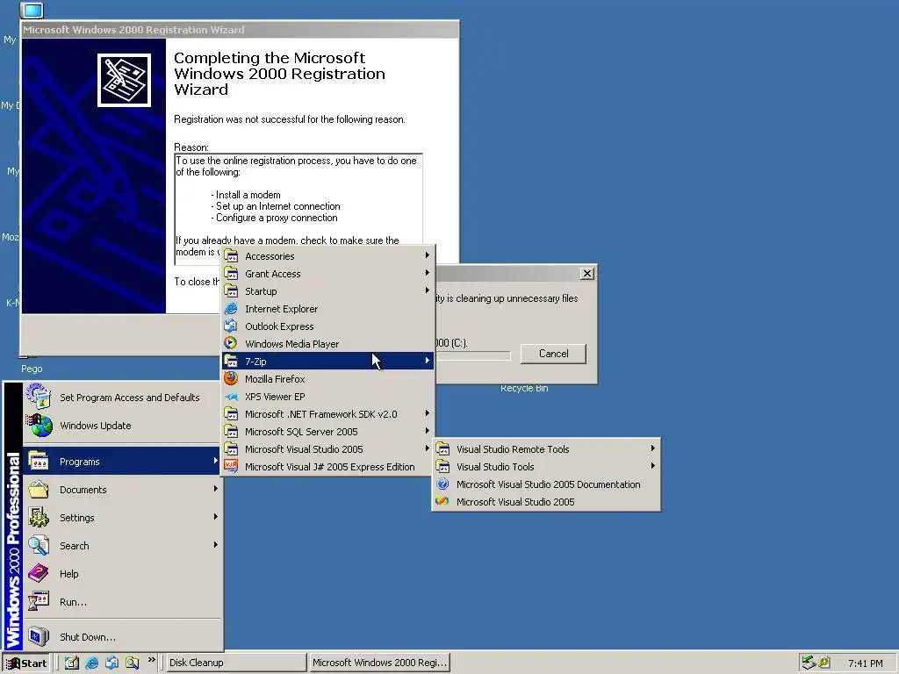Click the 7-Zip folder icon
Screen dimensions: 899x674
click(231, 361)
